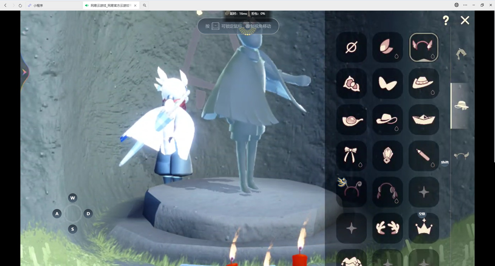495x266 pixels.
Task: Click the '丢包: 0%' packet loss text
Action: [x=258, y=14]
